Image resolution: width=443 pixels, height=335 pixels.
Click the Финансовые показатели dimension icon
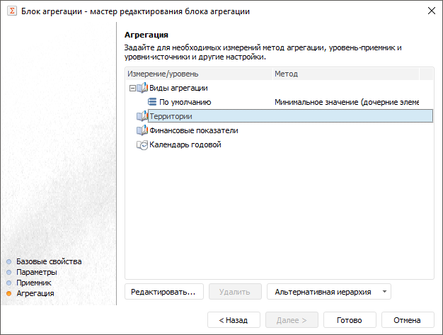tap(142, 130)
